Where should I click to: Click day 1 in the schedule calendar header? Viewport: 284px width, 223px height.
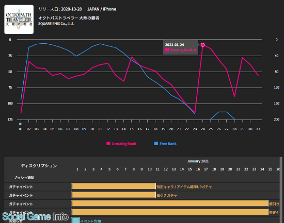(77, 169)
